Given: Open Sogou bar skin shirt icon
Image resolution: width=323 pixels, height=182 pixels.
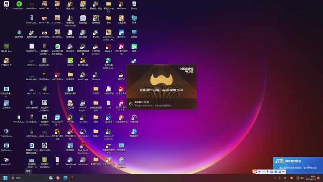Looking at the screenshot, I should (x=275, y=171).
